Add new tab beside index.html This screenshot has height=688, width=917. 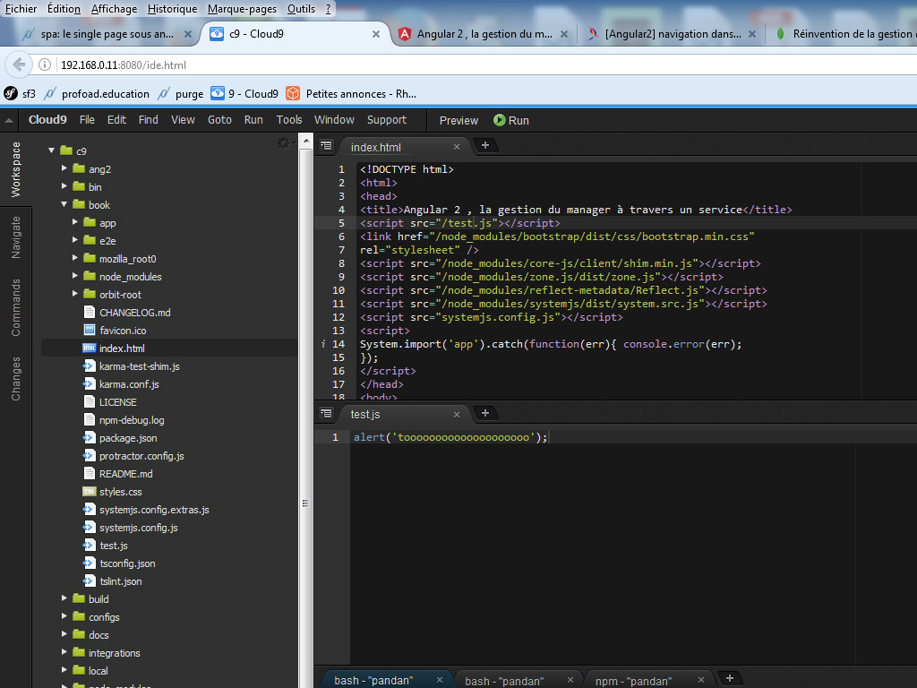pyautogui.click(x=484, y=145)
